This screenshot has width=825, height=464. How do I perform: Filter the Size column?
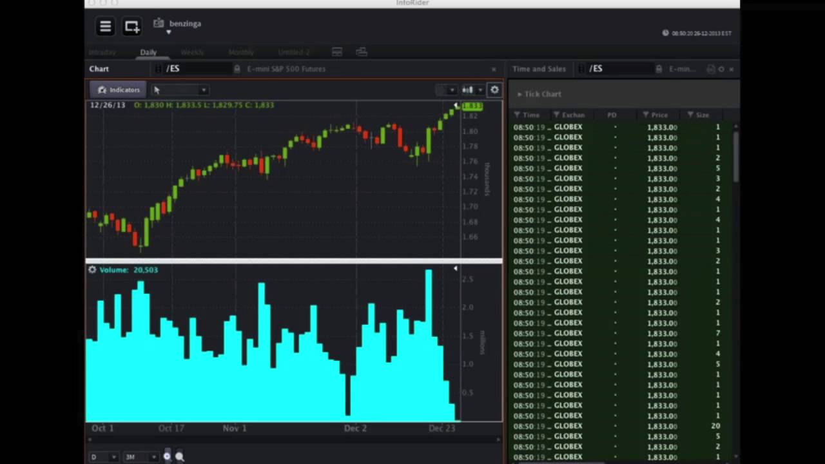(690, 115)
